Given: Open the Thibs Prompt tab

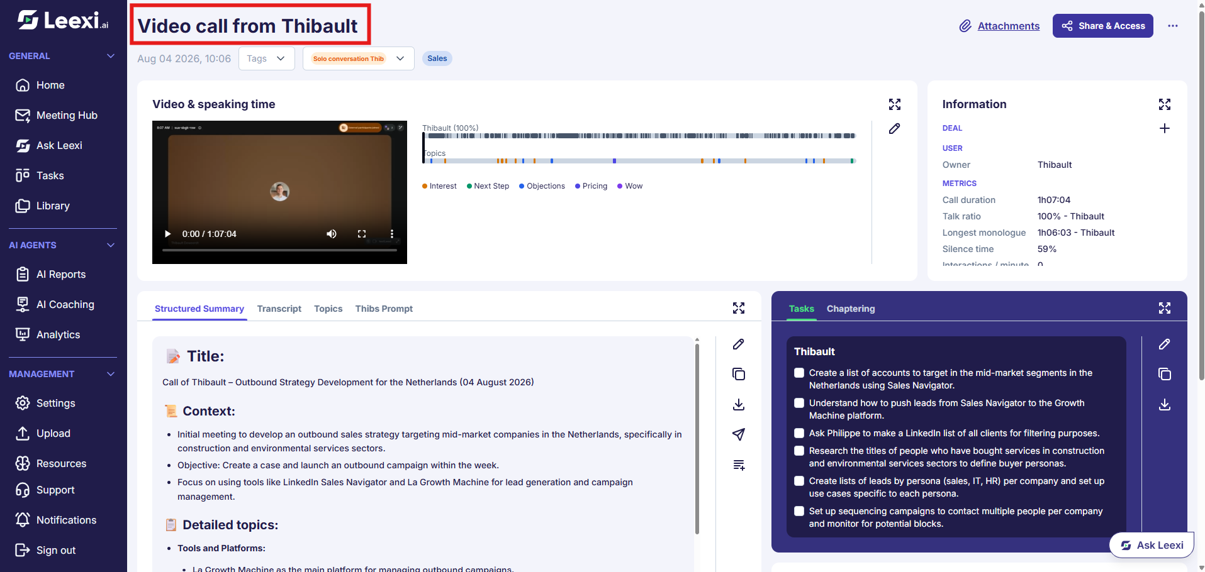Looking at the screenshot, I should [384, 309].
